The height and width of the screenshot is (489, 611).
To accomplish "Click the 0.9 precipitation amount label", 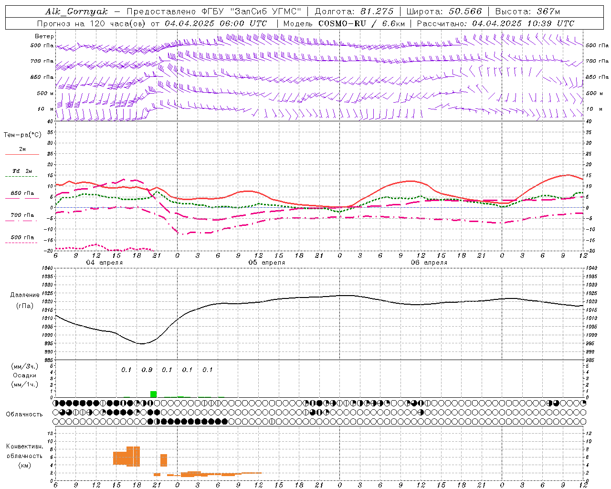I will (147, 370).
